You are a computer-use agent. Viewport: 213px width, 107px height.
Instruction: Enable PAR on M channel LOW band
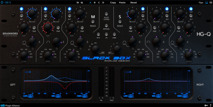[x=34, y=28]
